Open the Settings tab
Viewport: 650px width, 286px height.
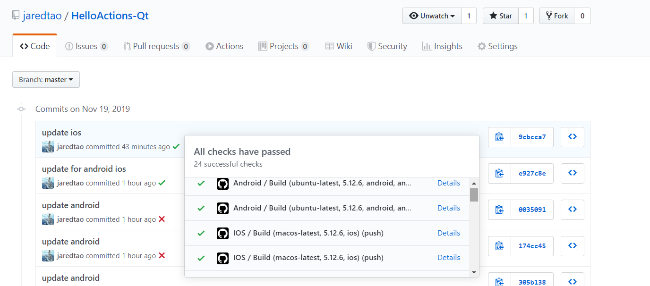pos(497,46)
